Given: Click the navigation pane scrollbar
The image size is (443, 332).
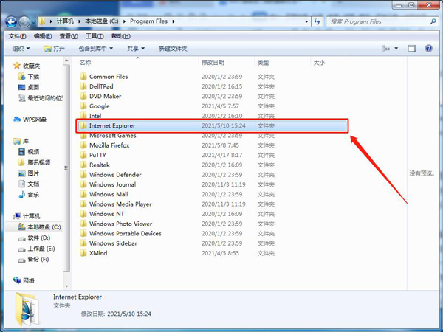Looking at the screenshot, I should click(66, 167).
